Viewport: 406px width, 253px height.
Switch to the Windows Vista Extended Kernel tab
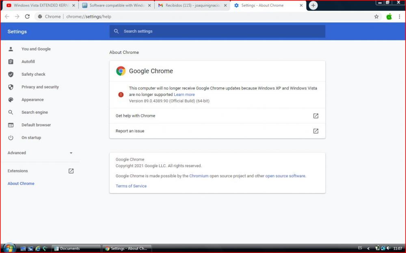39,5
